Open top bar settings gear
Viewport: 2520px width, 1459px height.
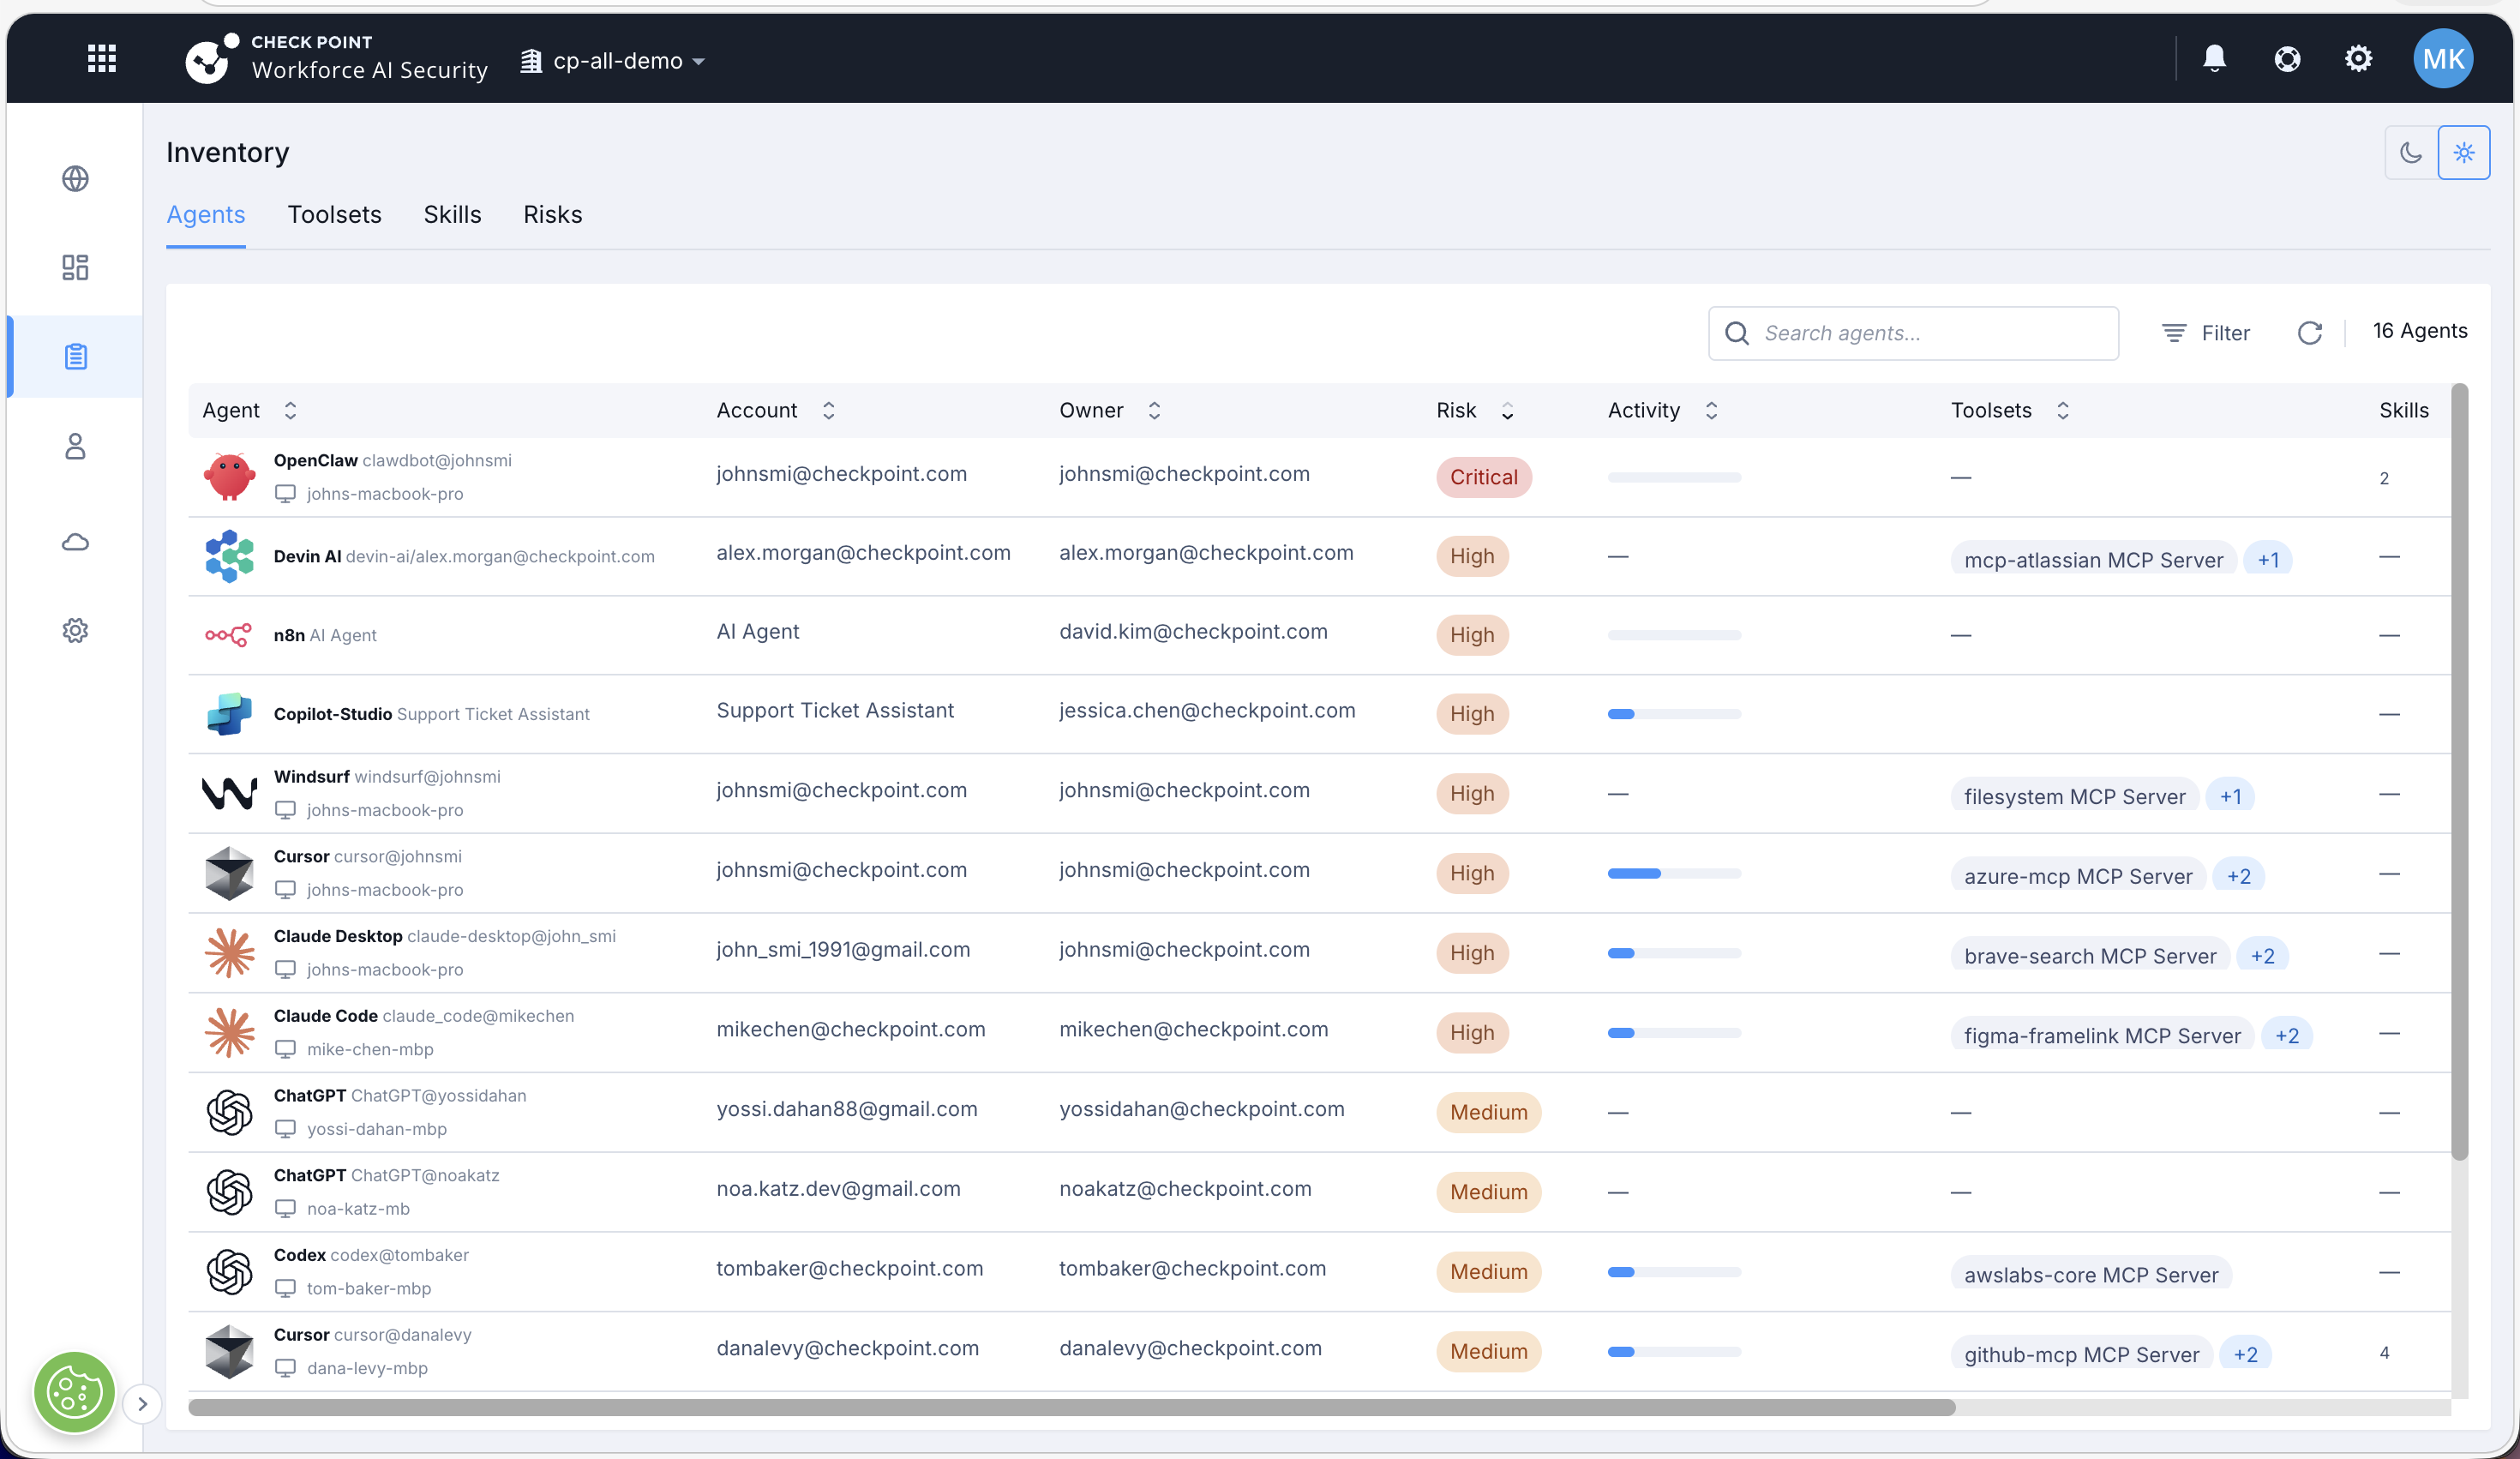click(2358, 59)
